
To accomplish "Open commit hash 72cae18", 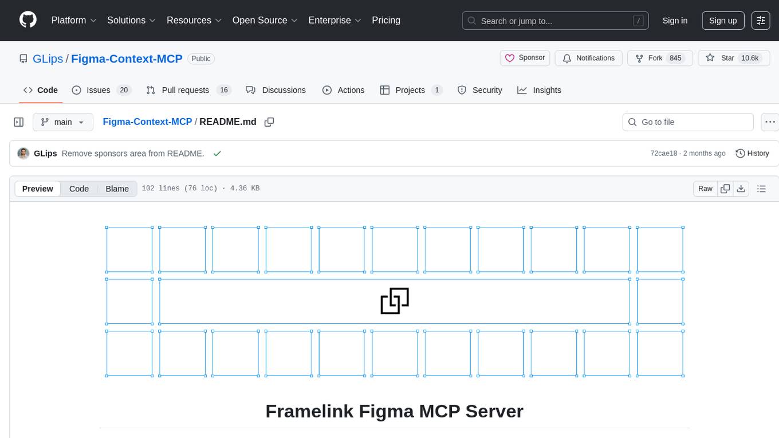I will coord(664,154).
